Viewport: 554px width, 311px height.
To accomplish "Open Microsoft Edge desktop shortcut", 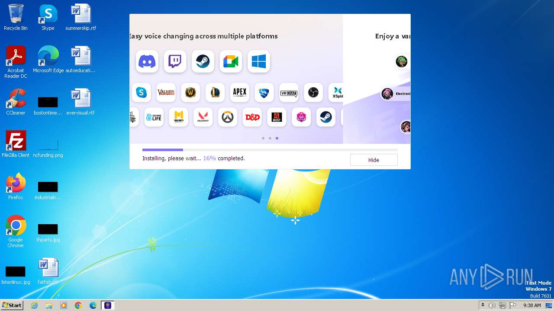I will pos(48,60).
